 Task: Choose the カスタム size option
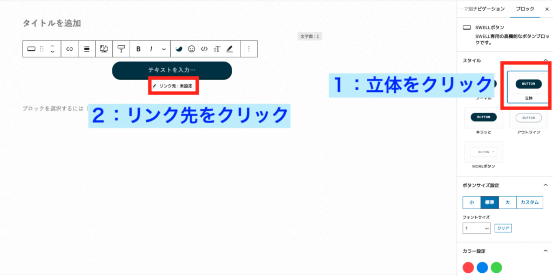pyautogui.click(x=529, y=203)
